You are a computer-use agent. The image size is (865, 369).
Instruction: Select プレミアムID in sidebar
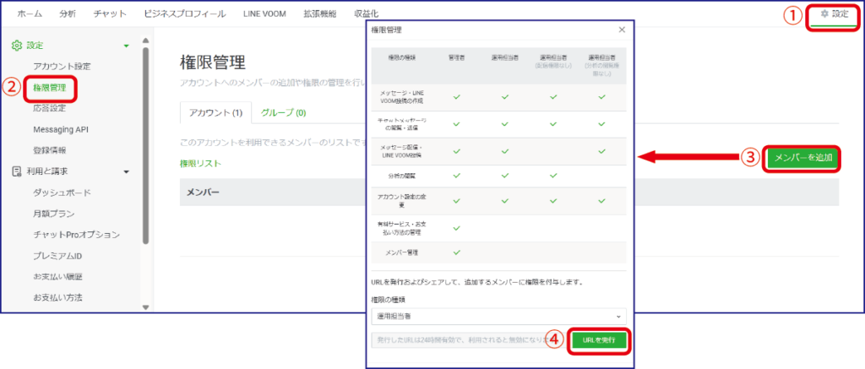tap(57, 255)
